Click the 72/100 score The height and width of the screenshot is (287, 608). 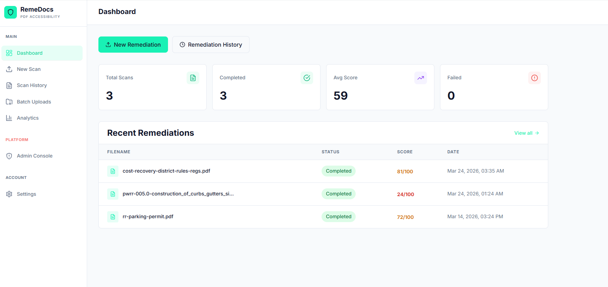pyautogui.click(x=405, y=217)
